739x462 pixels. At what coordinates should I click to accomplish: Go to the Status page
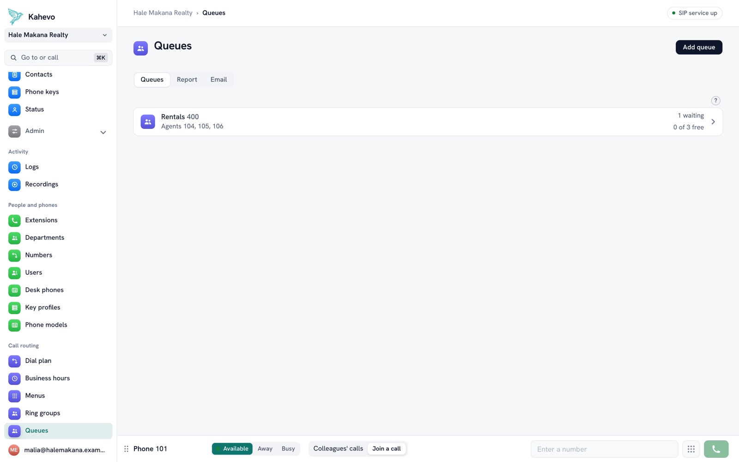[x=58, y=109]
